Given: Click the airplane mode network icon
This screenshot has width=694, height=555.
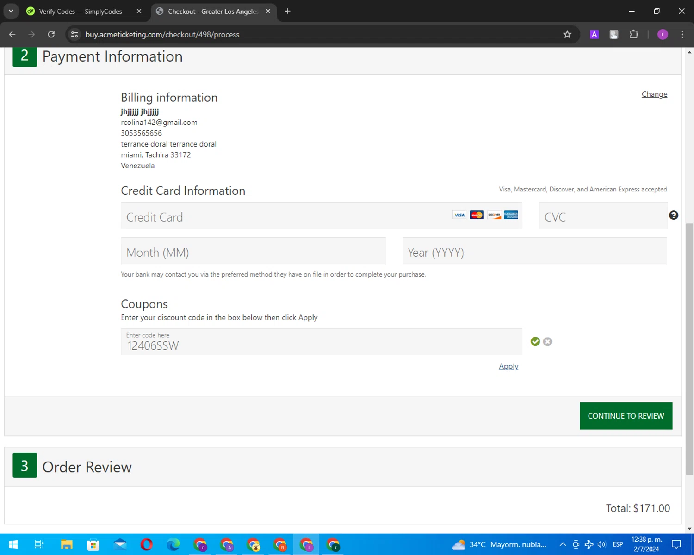Looking at the screenshot, I should point(589,544).
